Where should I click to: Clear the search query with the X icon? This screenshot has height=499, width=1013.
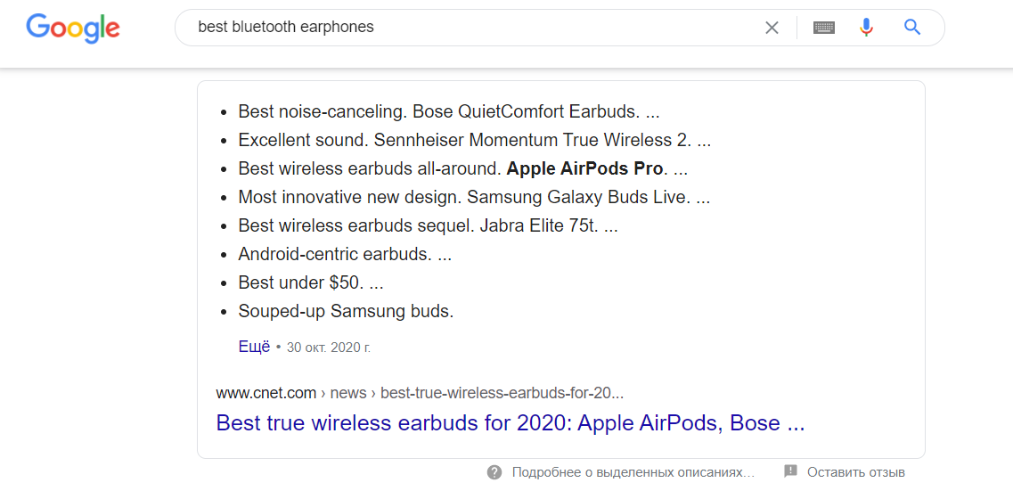pyautogui.click(x=772, y=28)
